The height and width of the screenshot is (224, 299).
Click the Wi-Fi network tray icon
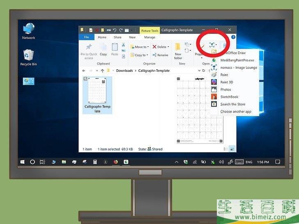coord(195,162)
